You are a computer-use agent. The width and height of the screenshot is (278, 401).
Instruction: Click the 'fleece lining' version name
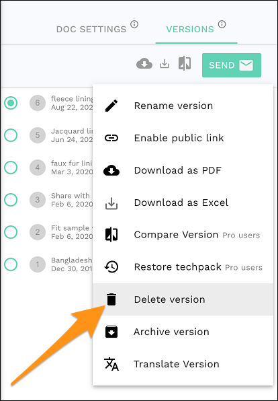pos(72,99)
